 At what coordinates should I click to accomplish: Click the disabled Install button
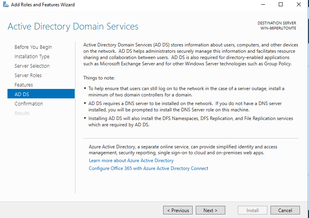pos(252,211)
